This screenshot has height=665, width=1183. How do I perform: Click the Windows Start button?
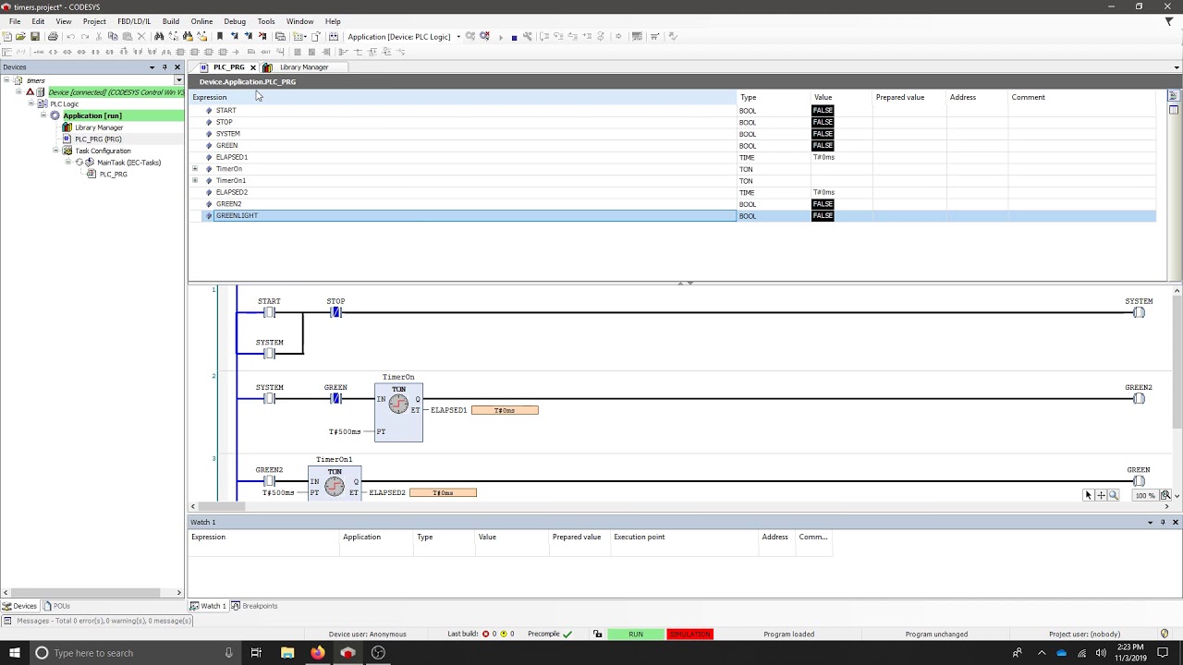tap(15, 653)
